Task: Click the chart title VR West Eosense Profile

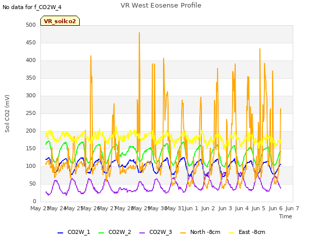Action: [161, 6]
